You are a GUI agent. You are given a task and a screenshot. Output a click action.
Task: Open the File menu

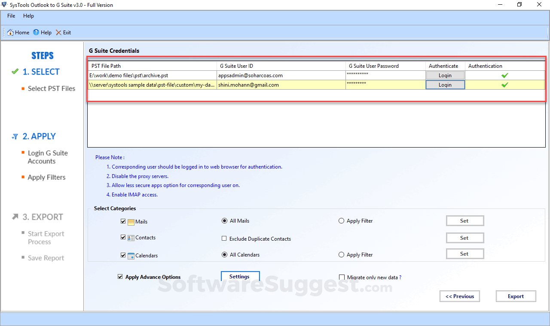[11, 16]
